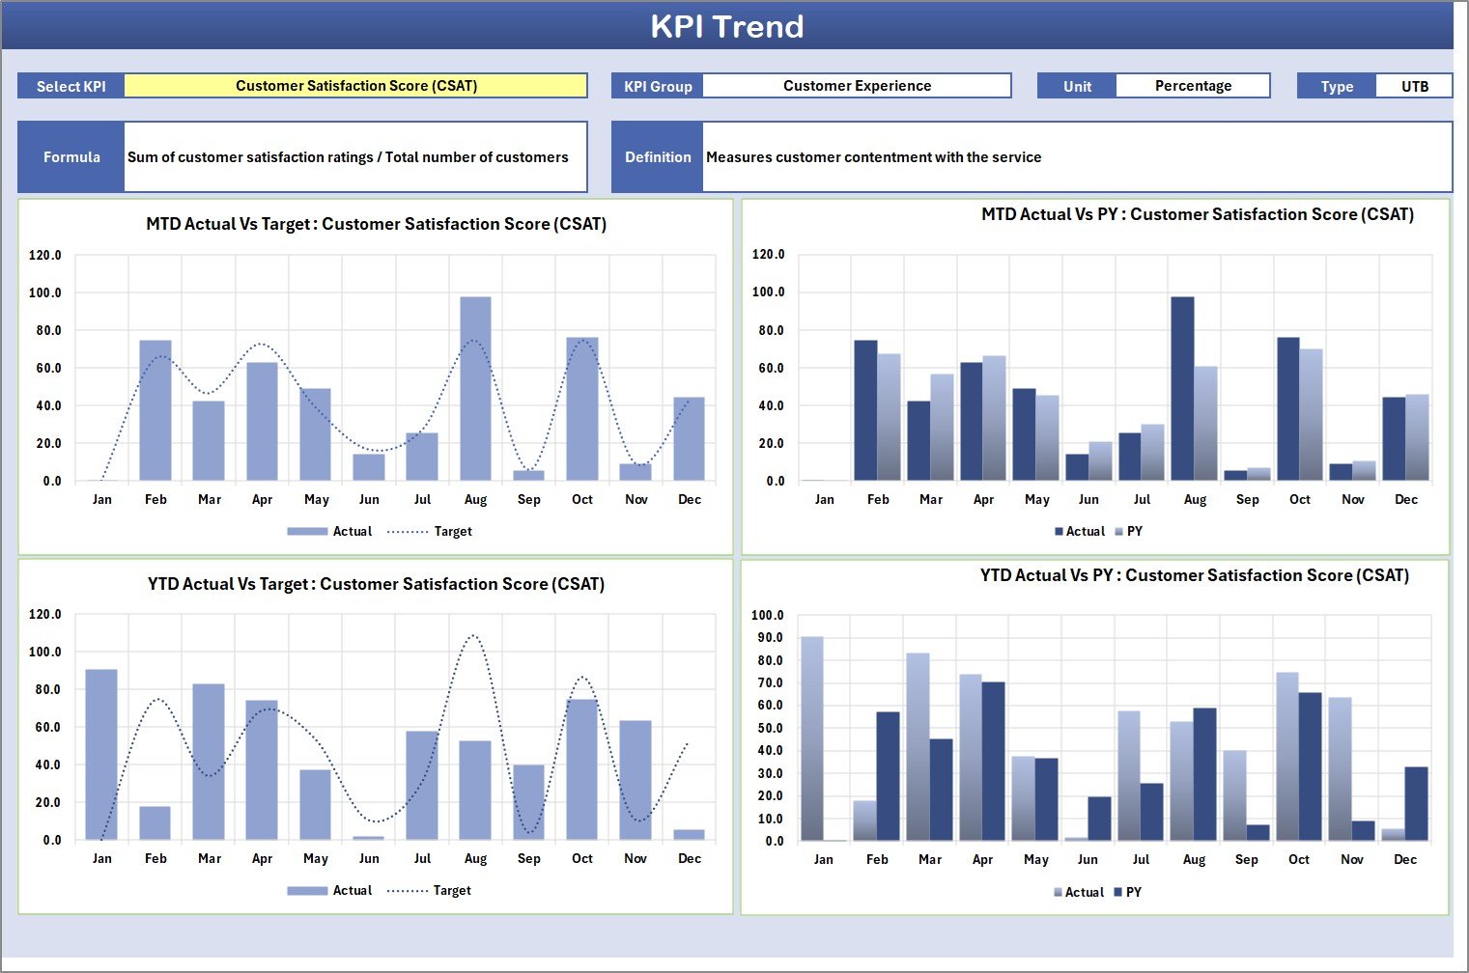This screenshot has height=973, width=1469.
Task: Click the Select KPI blue label
Action: pos(71,85)
